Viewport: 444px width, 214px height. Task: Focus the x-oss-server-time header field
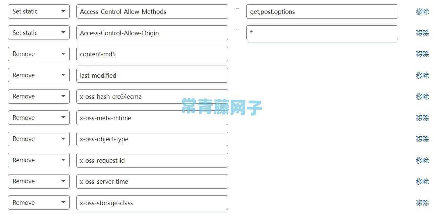point(152,181)
